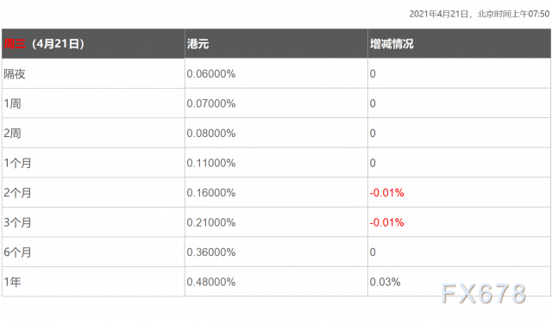Click the 0.21000% three-month rate cell

210,222
